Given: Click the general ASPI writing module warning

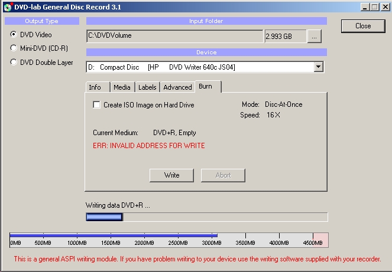Looking at the screenshot, I should pos(197,259).
